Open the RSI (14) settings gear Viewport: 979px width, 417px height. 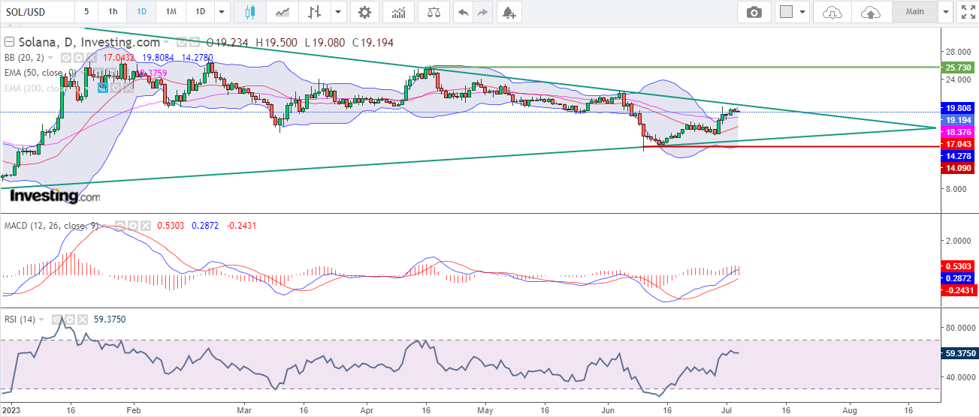click(x=69, y=319)
